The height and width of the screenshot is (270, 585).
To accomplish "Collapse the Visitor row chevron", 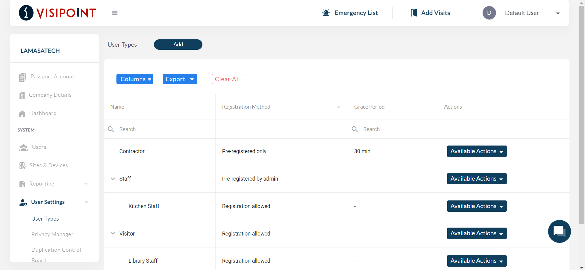I will point(113,233).
